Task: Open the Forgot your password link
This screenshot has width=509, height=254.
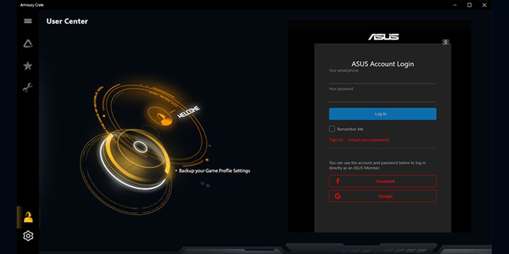Action: click(x=369, y=140)
